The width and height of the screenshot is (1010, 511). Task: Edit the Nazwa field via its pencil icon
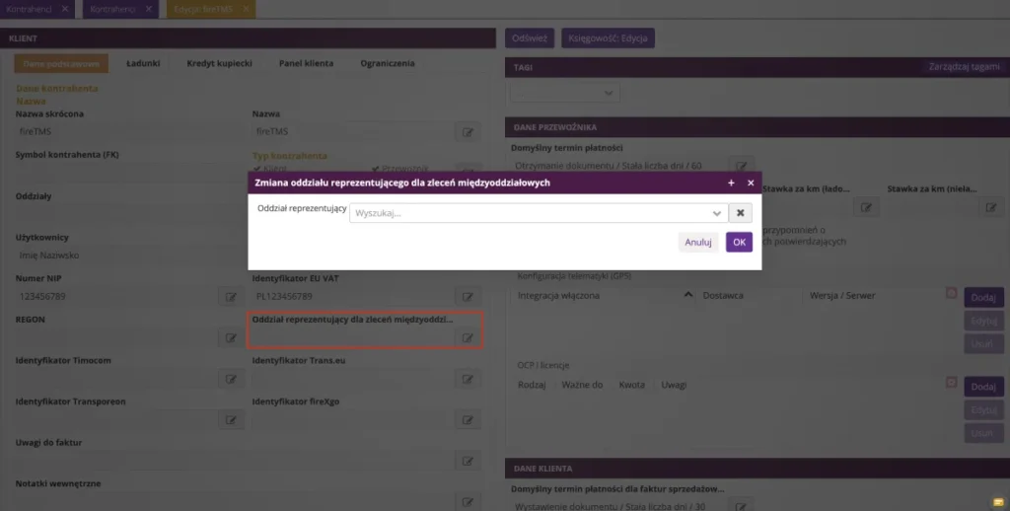click(x=468, y=132)
